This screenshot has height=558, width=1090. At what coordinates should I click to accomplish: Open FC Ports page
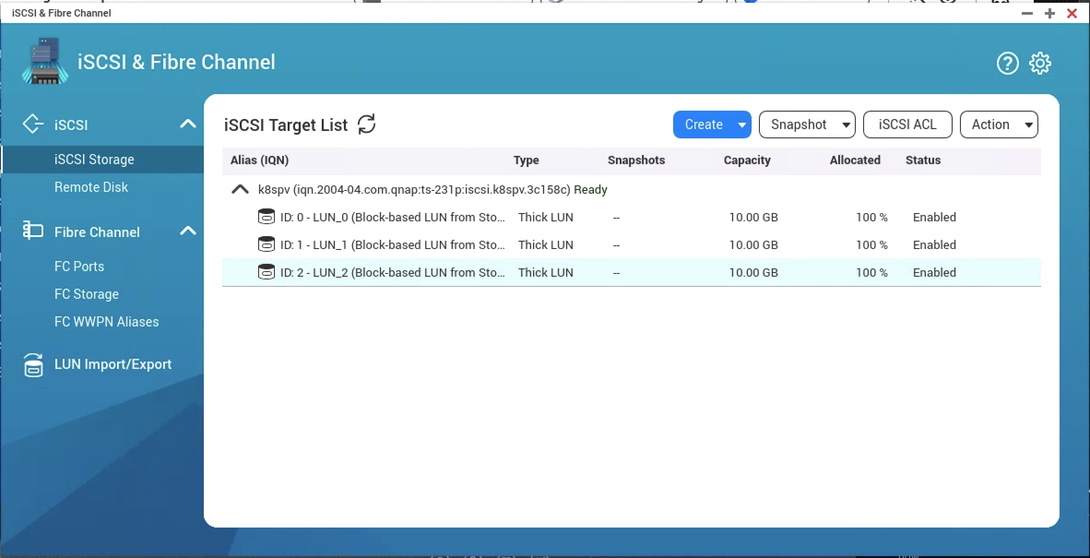pyautogui.click(x=79, y=267)
